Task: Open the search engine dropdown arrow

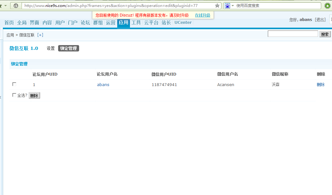Action: [233, 6]
